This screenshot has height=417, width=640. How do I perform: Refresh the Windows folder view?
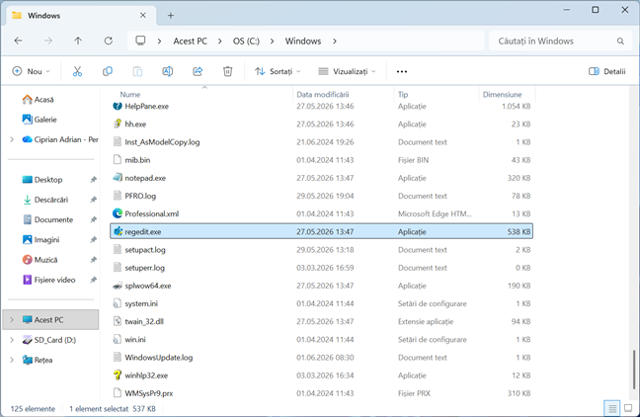click(109, 41)
